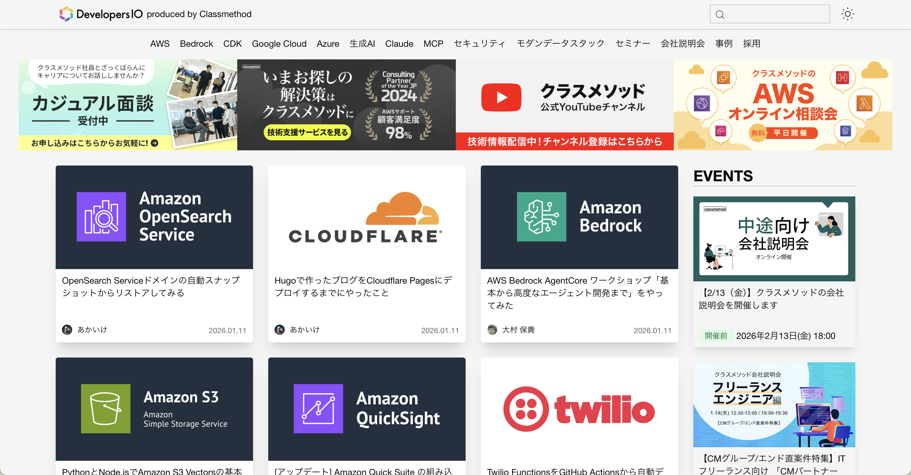Image resolution: width=911 pixels, height=475 pixels.
Task: Click the Amazon QuickSight chart icon
Action: (x=318, y=408)
